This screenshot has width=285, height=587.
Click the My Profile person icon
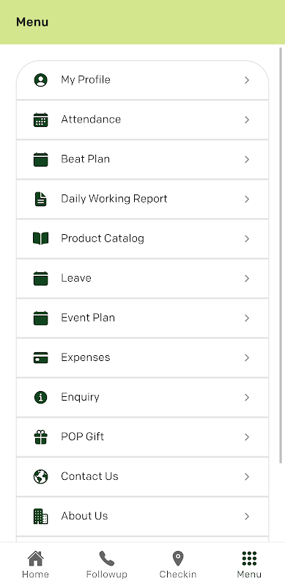tap(40, 80)
